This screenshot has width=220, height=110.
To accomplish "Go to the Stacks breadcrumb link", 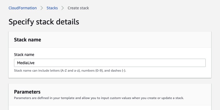I will [52, 8].
